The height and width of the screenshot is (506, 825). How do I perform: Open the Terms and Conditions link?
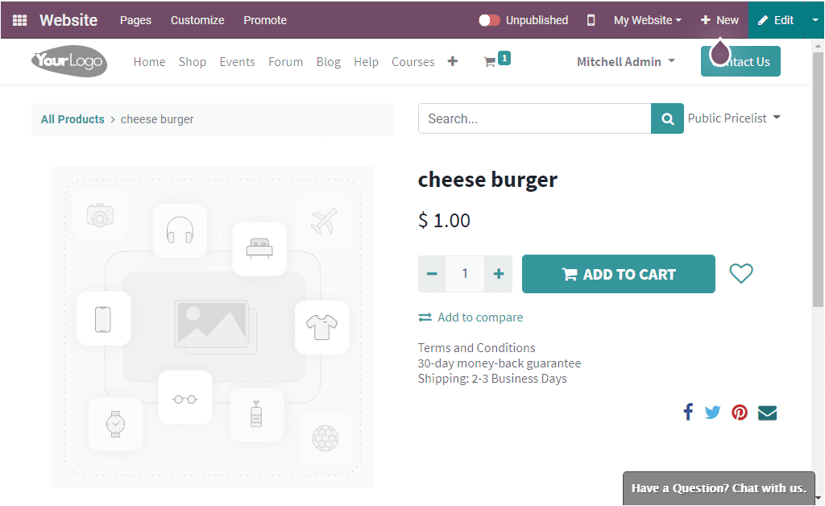475,347
